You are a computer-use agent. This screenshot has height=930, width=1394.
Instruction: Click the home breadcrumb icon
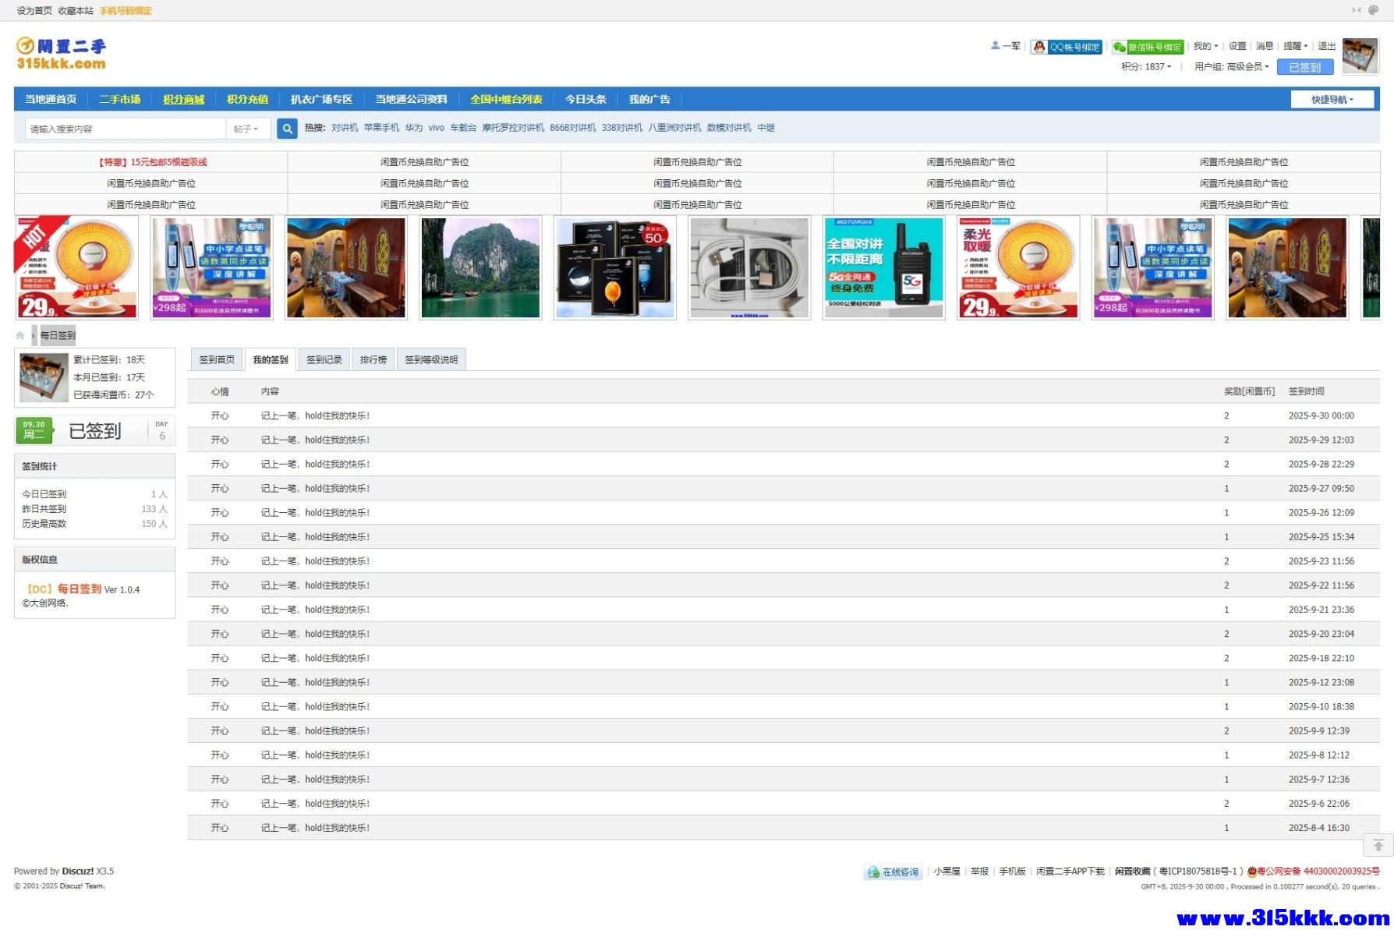pyautogui.click(x=20, y=336)
